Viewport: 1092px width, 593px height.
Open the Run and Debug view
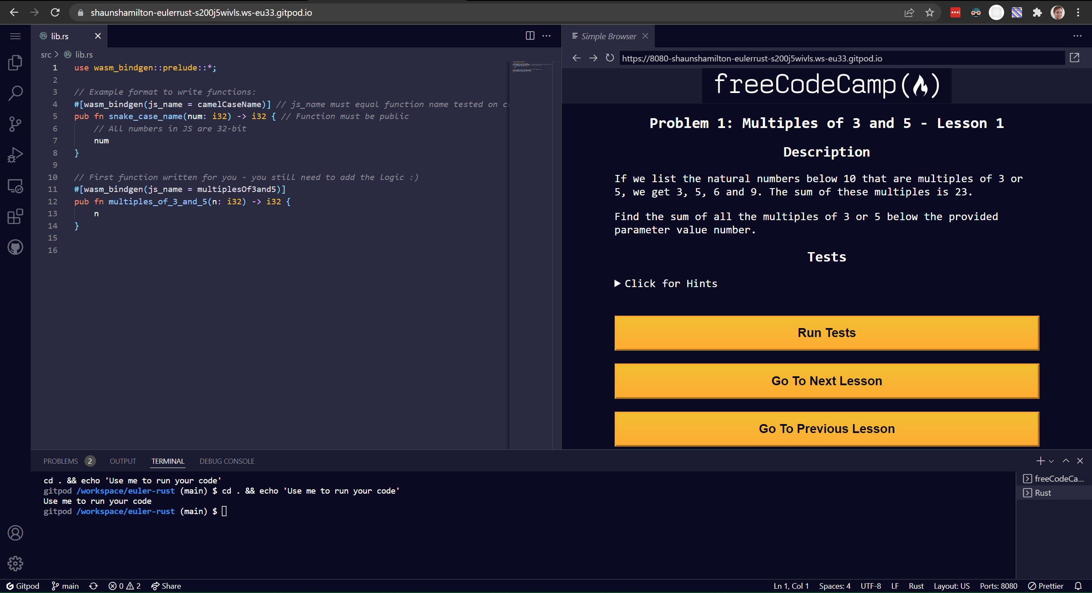click(x=15, y=155)
